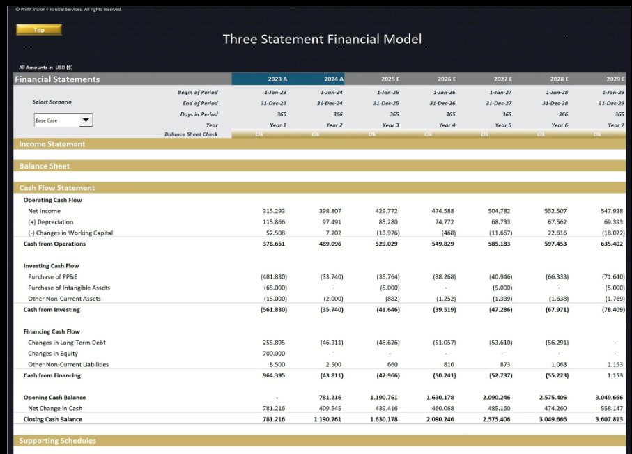Open the Select Scenario dropdown arrow
The height and width of the screenshot is (454, 632).
click(86, 120)
